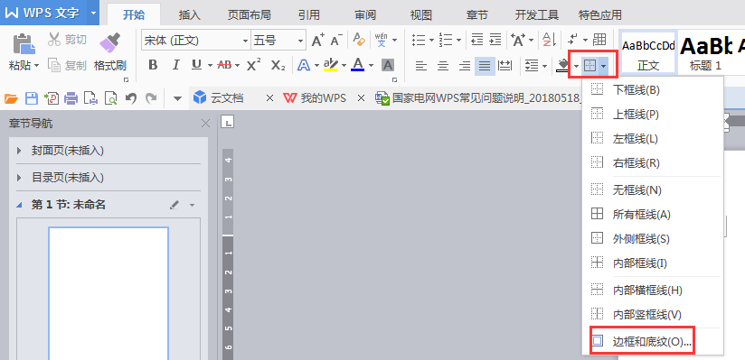
Task: Collapse 第 1 节: 未命名 section
Action: [20, 205]
